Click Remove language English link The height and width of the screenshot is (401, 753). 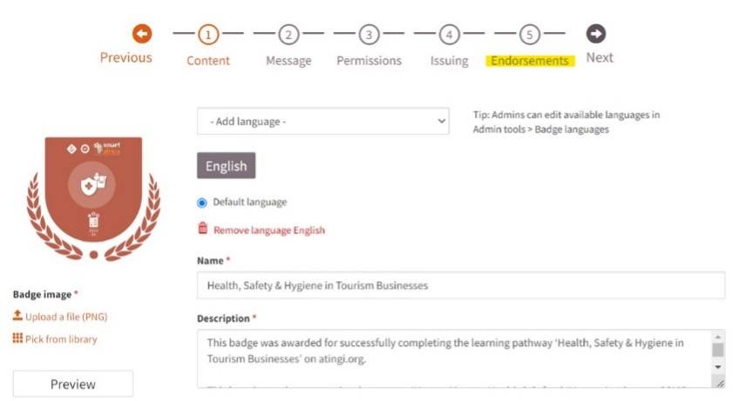269,231
